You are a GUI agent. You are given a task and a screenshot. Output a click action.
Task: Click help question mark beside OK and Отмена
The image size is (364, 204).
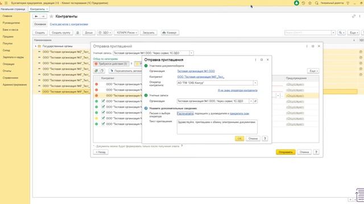pyautogui.click(x=265, y=138)
